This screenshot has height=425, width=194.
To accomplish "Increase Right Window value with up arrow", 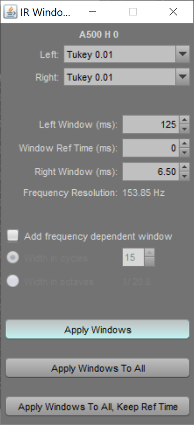I will [x=185, y=167].
